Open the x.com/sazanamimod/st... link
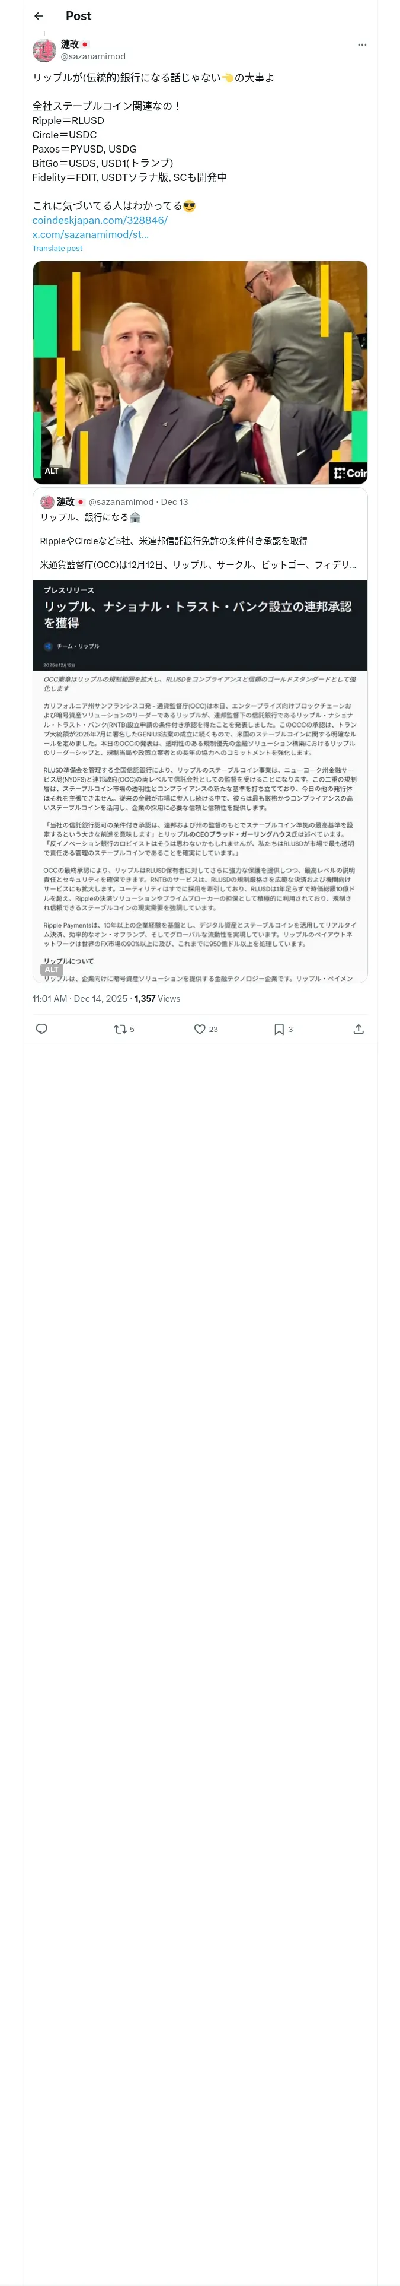The width and height of the screenshot is (400, 2286). tap(91, 234)
